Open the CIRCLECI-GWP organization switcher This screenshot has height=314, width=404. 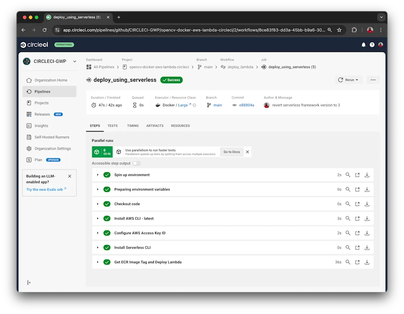pyautogui.click(x=49, y=61)
